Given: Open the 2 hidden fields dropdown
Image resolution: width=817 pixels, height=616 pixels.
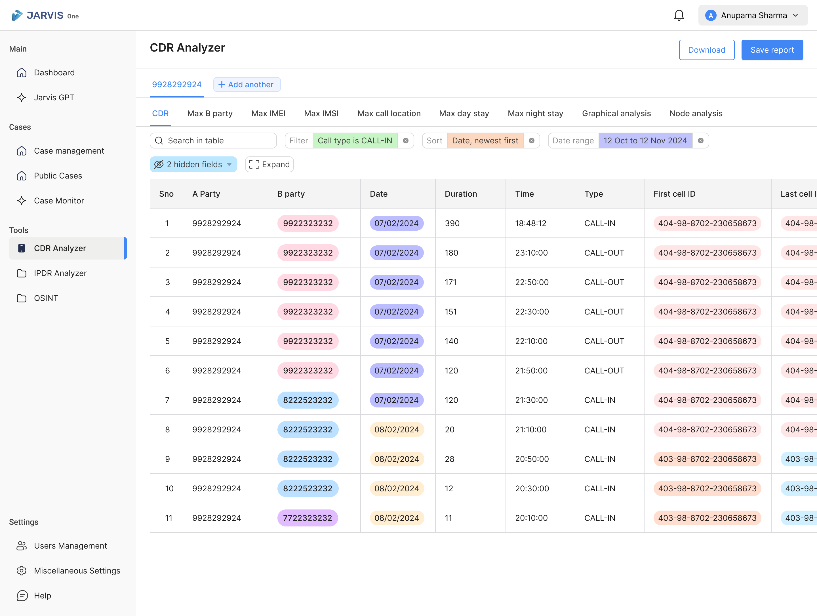Looking at the screenshot, I should [193, 165].
